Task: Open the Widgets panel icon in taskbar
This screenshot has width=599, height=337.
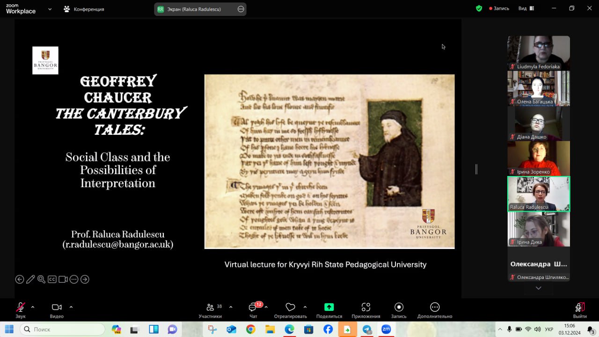Action: [x=153, y=330]
